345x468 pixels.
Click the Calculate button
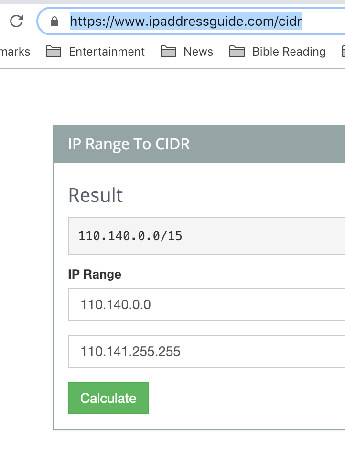coord(108,398)
